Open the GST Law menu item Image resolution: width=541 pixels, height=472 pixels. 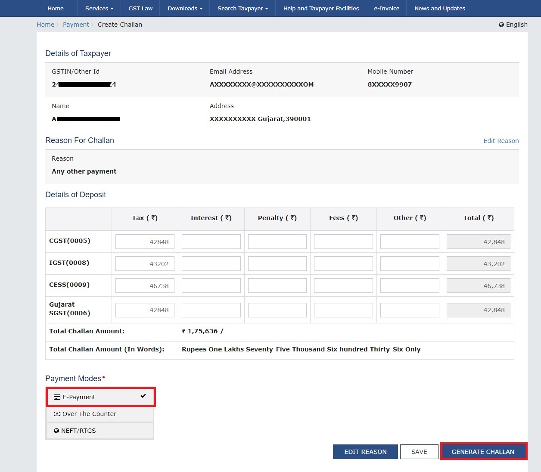[x=140, y=8]
